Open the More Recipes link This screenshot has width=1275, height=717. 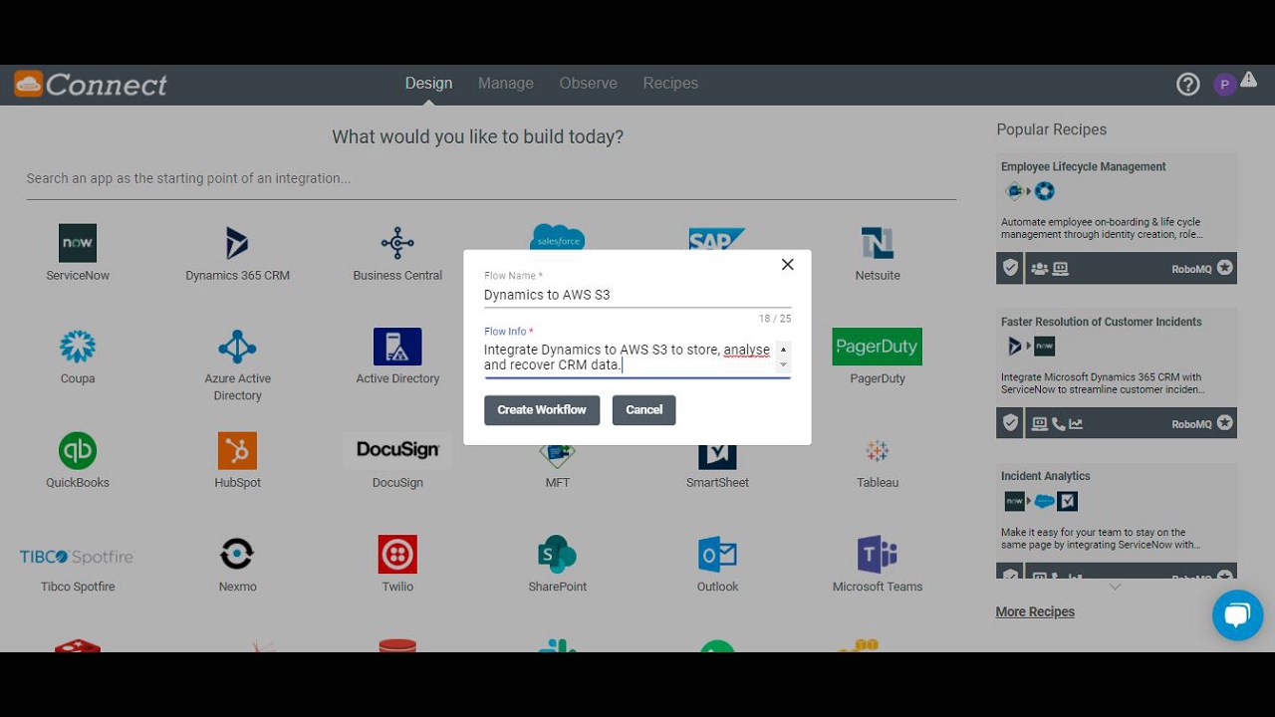coord(1035,611)
